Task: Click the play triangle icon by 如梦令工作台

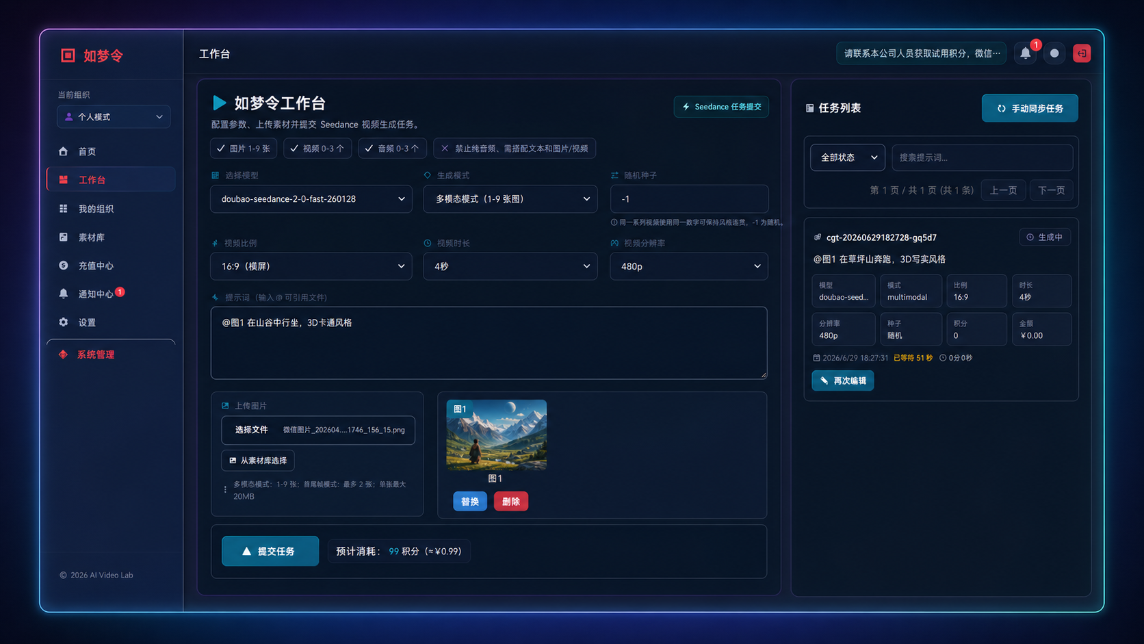Action: 219,103
